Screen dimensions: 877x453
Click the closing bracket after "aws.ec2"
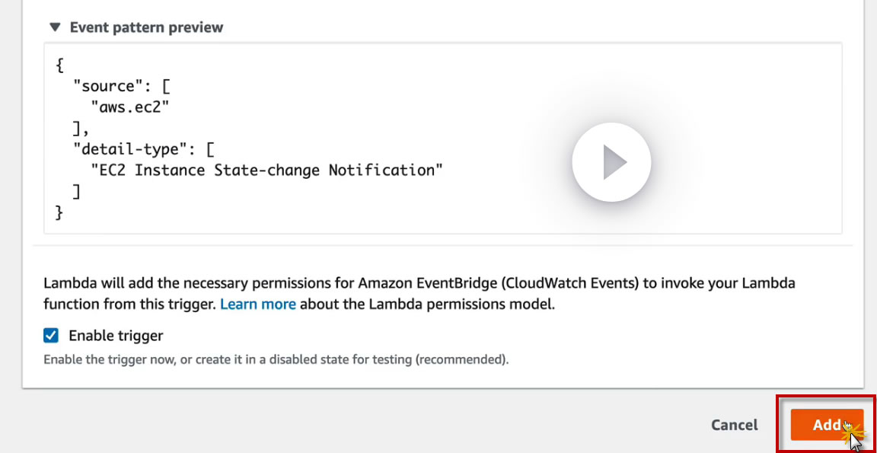(76, 129)
